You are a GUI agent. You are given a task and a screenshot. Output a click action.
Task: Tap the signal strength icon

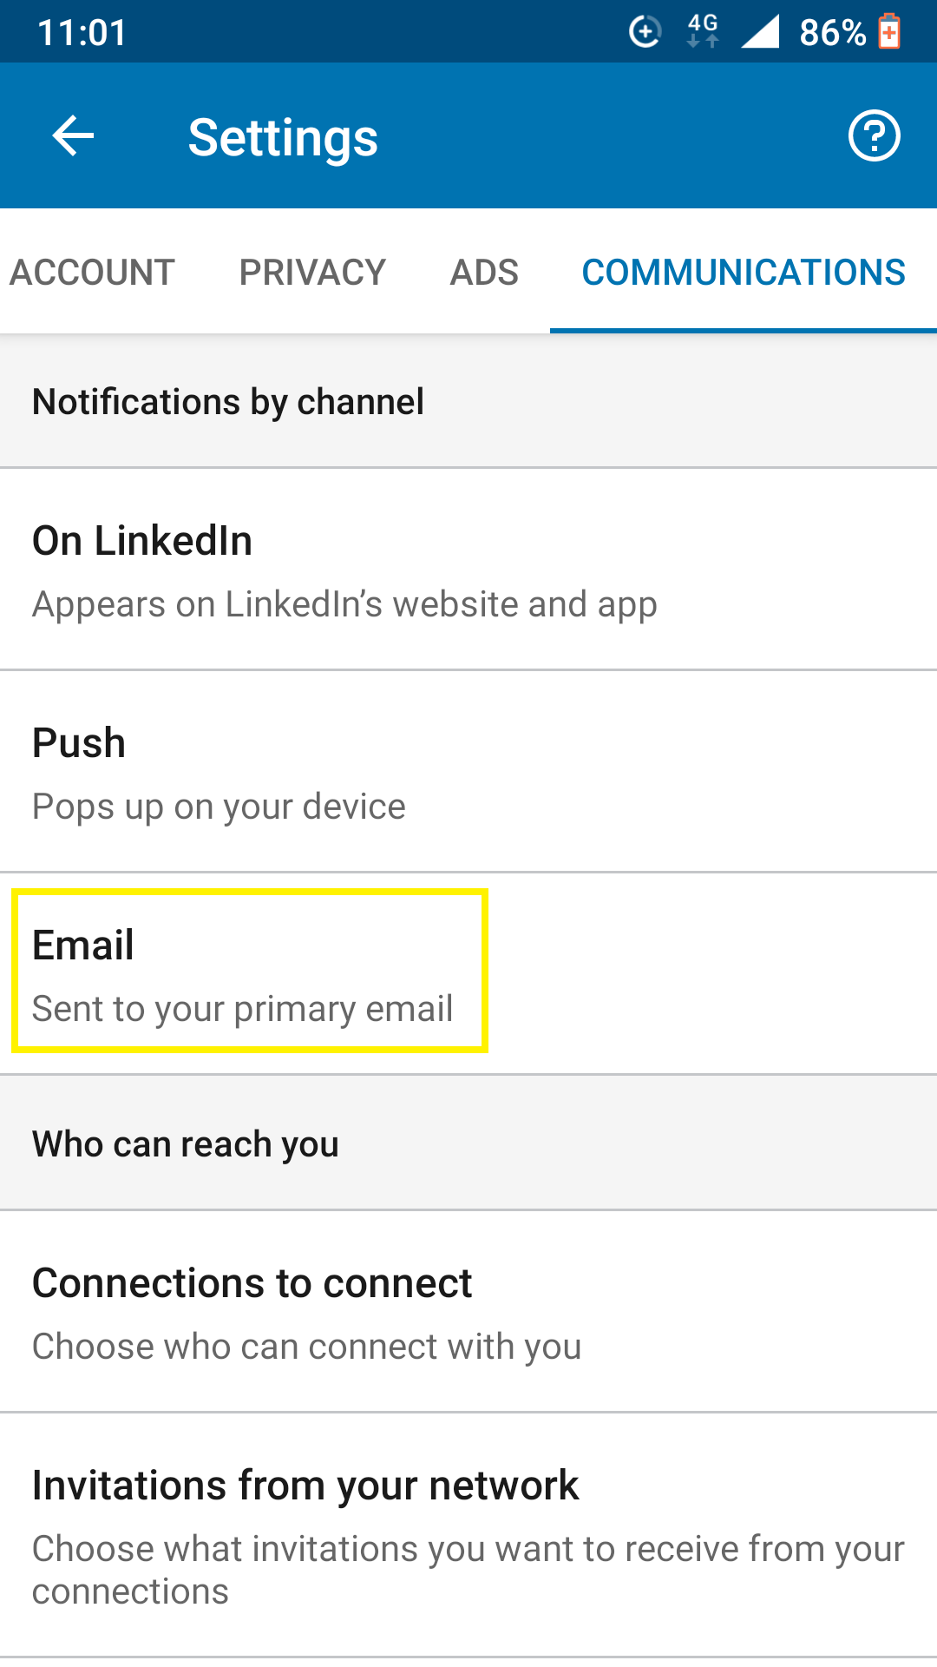point(760,31)
